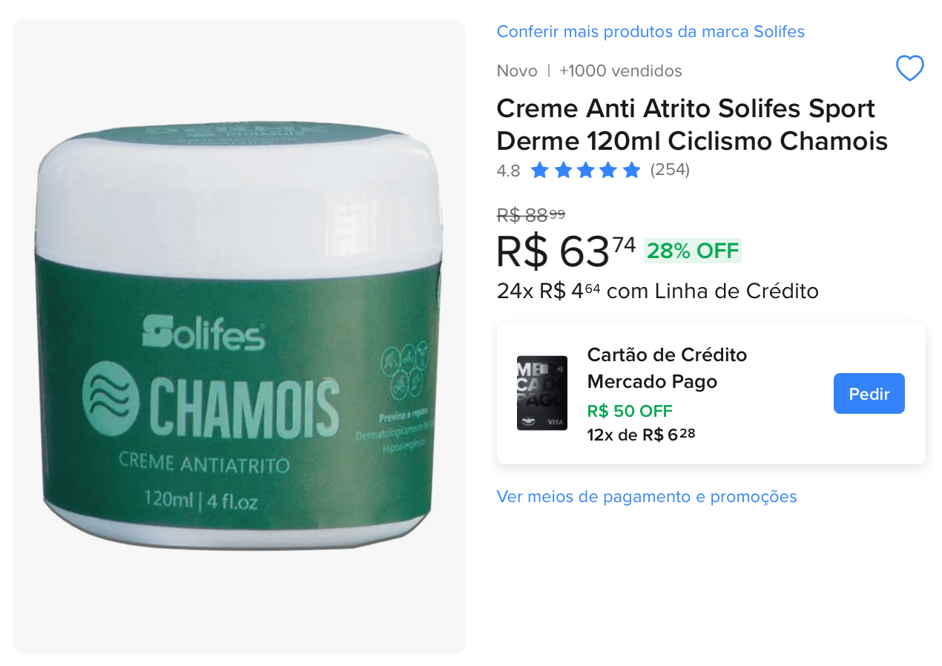This screenshot has width=942, height=666.
Task: Click the R$ 63,74 current price
Action: [567, 251]
